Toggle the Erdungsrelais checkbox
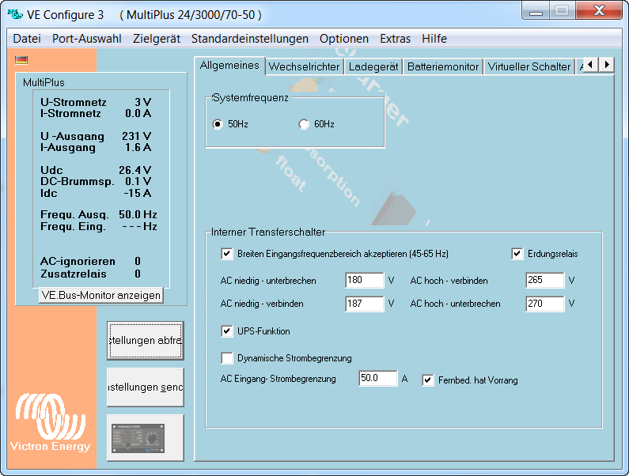Viewport: 629px width, 476px height. point(517,254)
